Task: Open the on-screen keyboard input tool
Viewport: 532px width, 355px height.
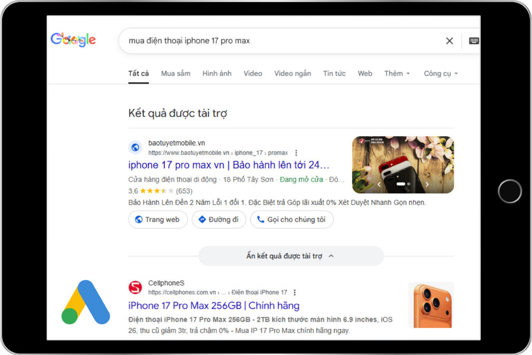Action: coord(473,41)
